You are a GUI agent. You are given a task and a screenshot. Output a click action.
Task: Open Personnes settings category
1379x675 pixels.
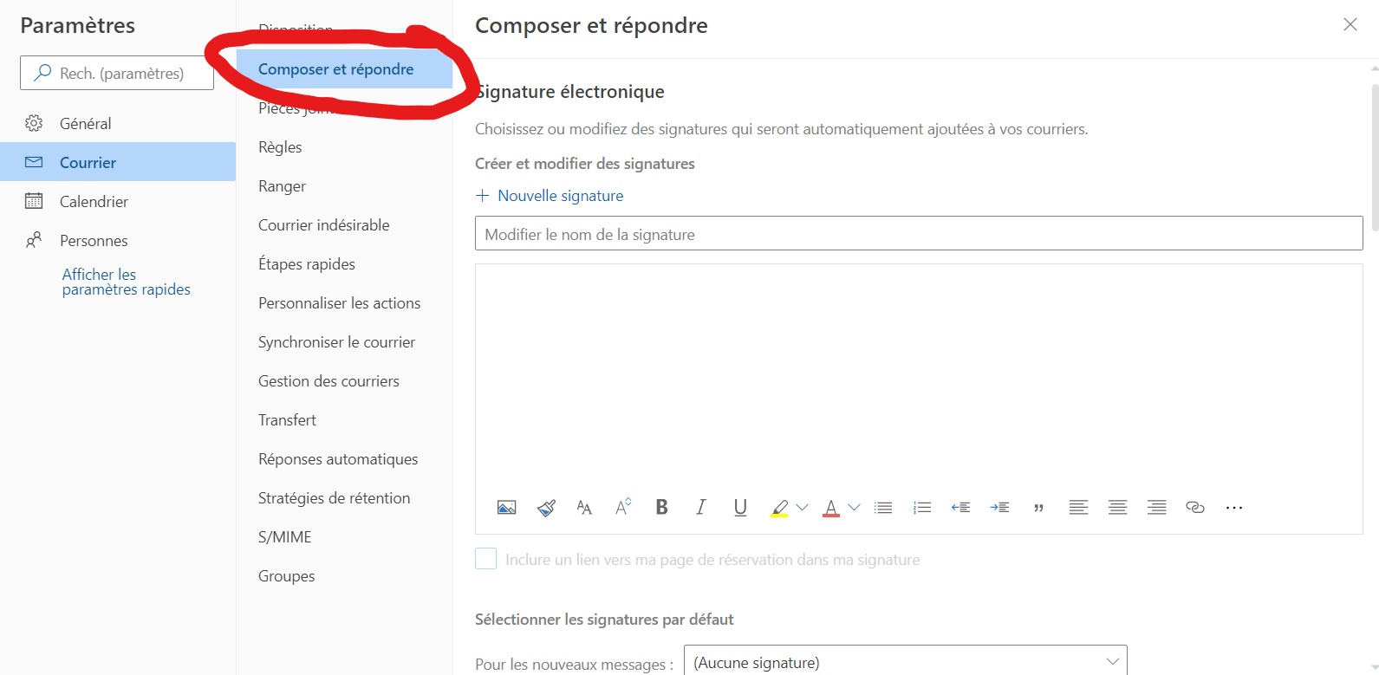tap(118, 240)
